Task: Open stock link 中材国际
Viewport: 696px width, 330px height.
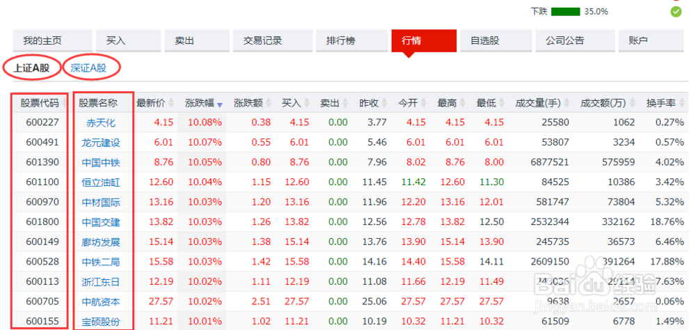Action: pyautogui.click(x=101, y=202)
